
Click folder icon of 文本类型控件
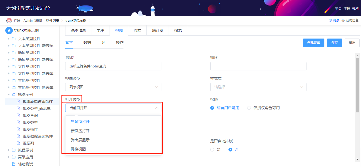click(x=14, y=39)
